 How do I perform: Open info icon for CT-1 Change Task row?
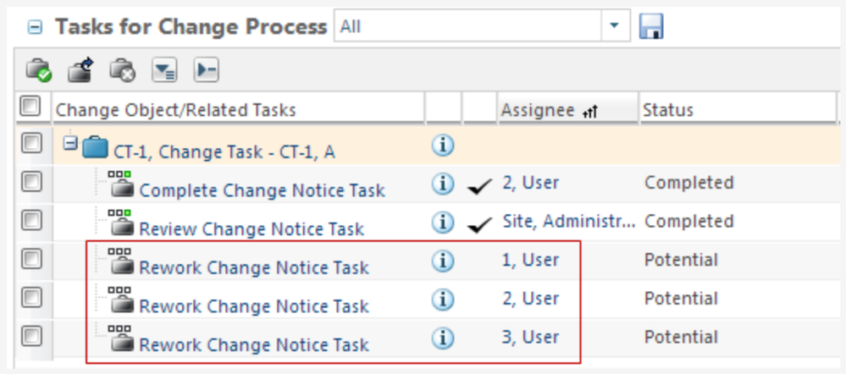442,145
